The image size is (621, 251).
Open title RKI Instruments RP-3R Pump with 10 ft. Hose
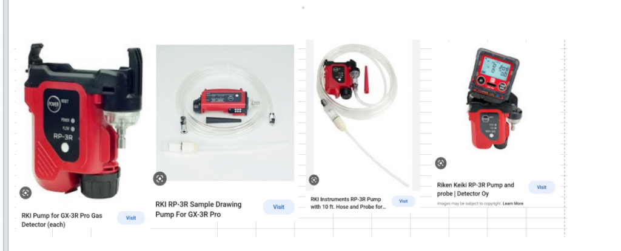348,203
